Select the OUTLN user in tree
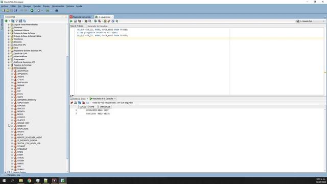327x184 pixels. 20,134
